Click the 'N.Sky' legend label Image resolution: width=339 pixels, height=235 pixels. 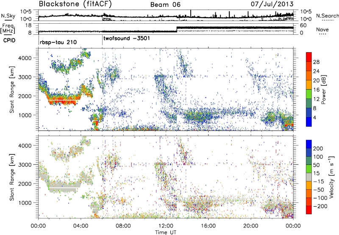pyautogui.click(x=8, y=16)
